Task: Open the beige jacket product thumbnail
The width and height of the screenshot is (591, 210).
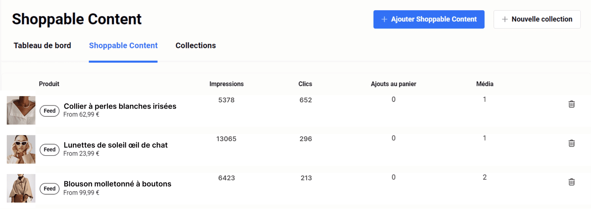Action: click(21, 188)
